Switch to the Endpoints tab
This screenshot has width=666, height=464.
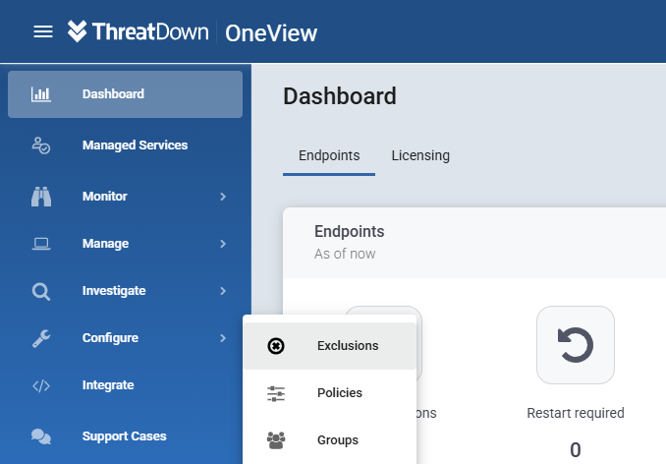[x=329, y=156]
